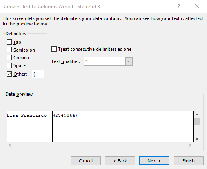Check the Semicolon delimiter option
Viewport: 207px width, 169px height.
(x=9, y=50)
